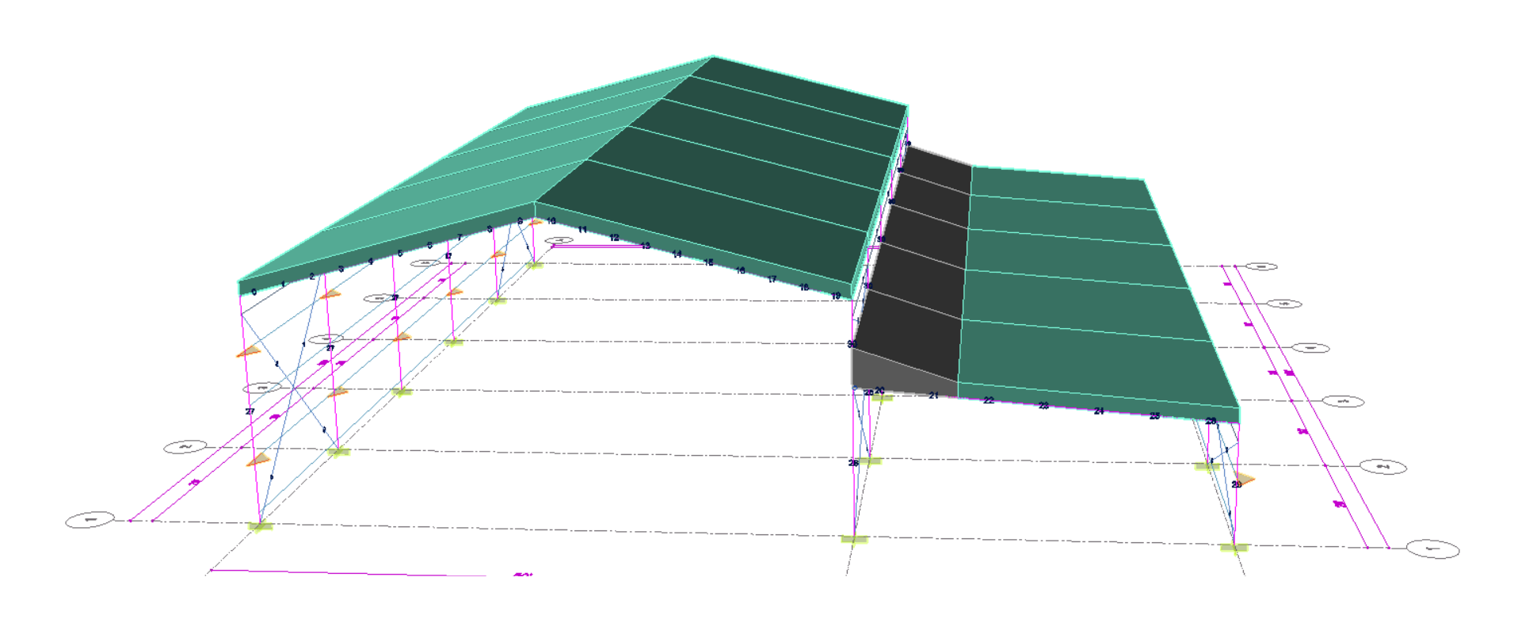Select node label 0 at left eave
The width and height of the screenshot is (1514, 627).
coord(254,292)
